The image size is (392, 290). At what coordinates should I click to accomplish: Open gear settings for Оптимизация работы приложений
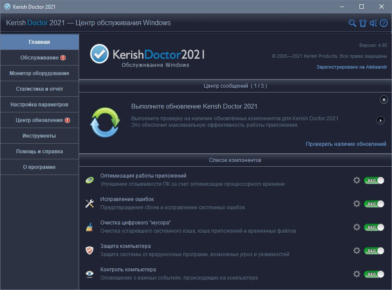point(357,180)
